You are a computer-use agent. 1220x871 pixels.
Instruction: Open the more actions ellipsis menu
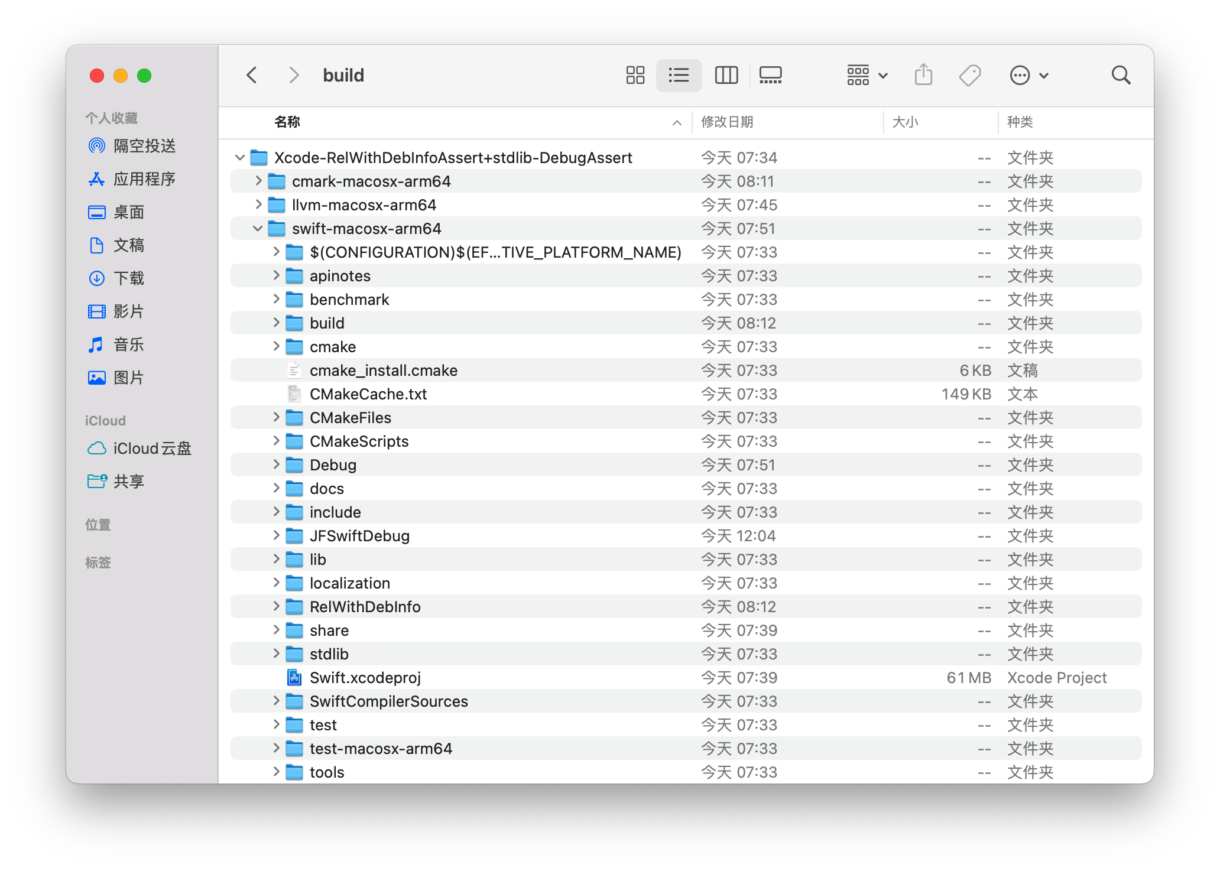(1028, 75)
